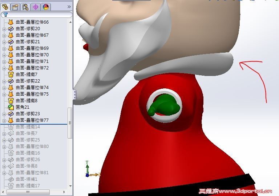Click the coordinate triad in the viewport

[x=92, y=169]
